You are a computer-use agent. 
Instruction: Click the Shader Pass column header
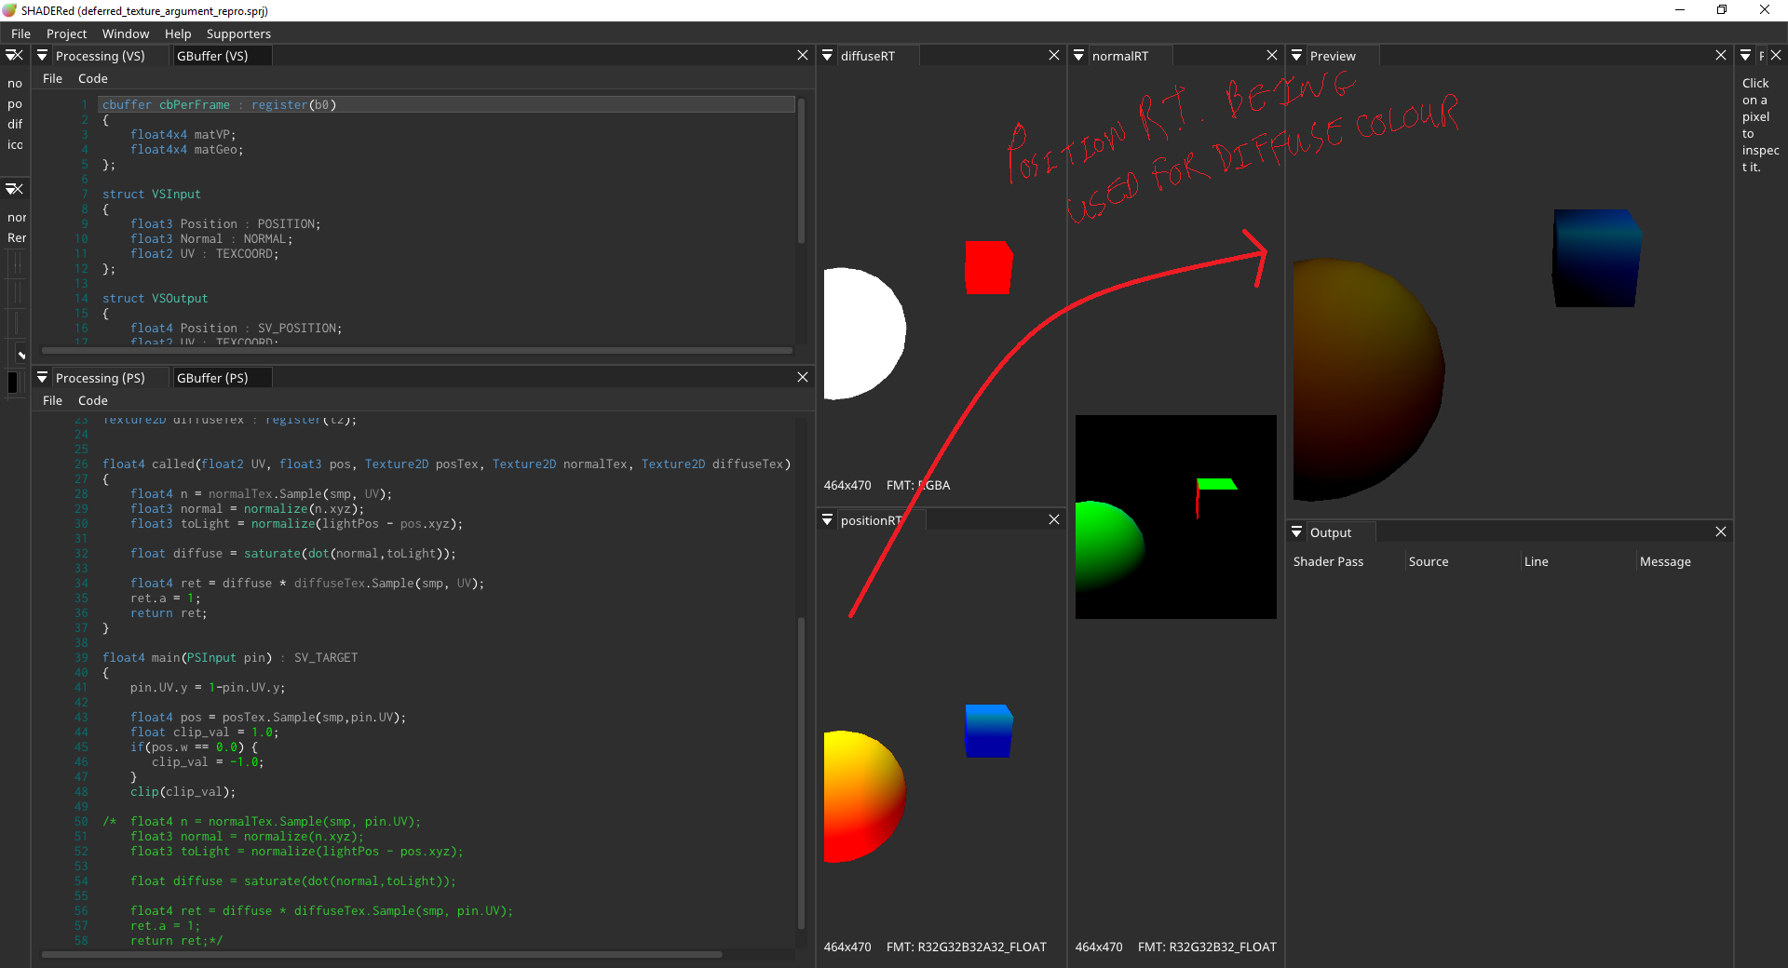(1328, 561)
